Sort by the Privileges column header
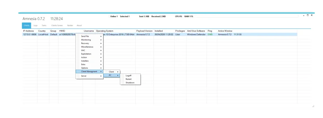 [x=180, y=31]
